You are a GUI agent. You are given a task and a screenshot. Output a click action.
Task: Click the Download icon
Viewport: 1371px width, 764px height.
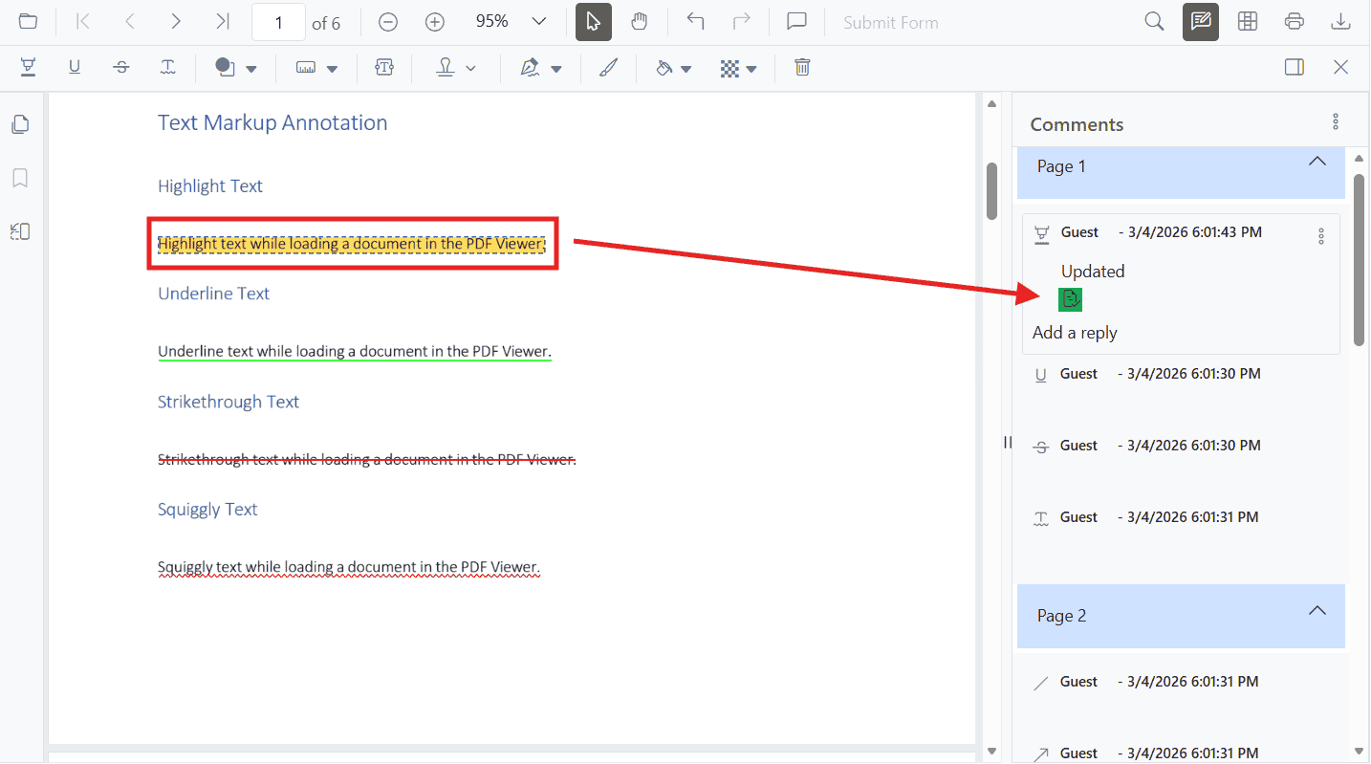1340,21
